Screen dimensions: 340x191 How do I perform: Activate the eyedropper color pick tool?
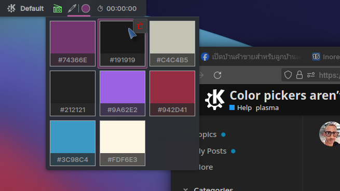(x=72, y=8)
